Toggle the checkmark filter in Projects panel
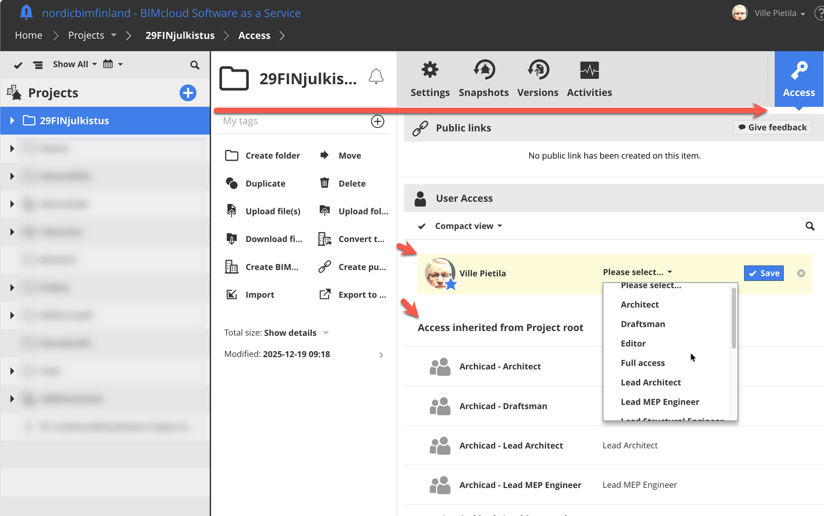 tap(18, 64)
